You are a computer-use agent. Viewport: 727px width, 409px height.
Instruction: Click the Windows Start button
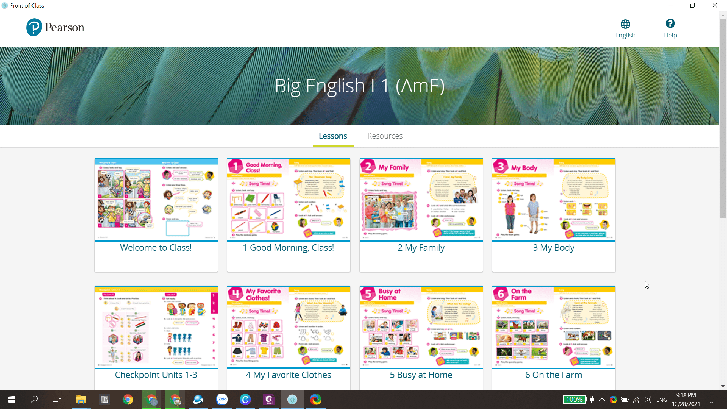(x=11, y=400)
